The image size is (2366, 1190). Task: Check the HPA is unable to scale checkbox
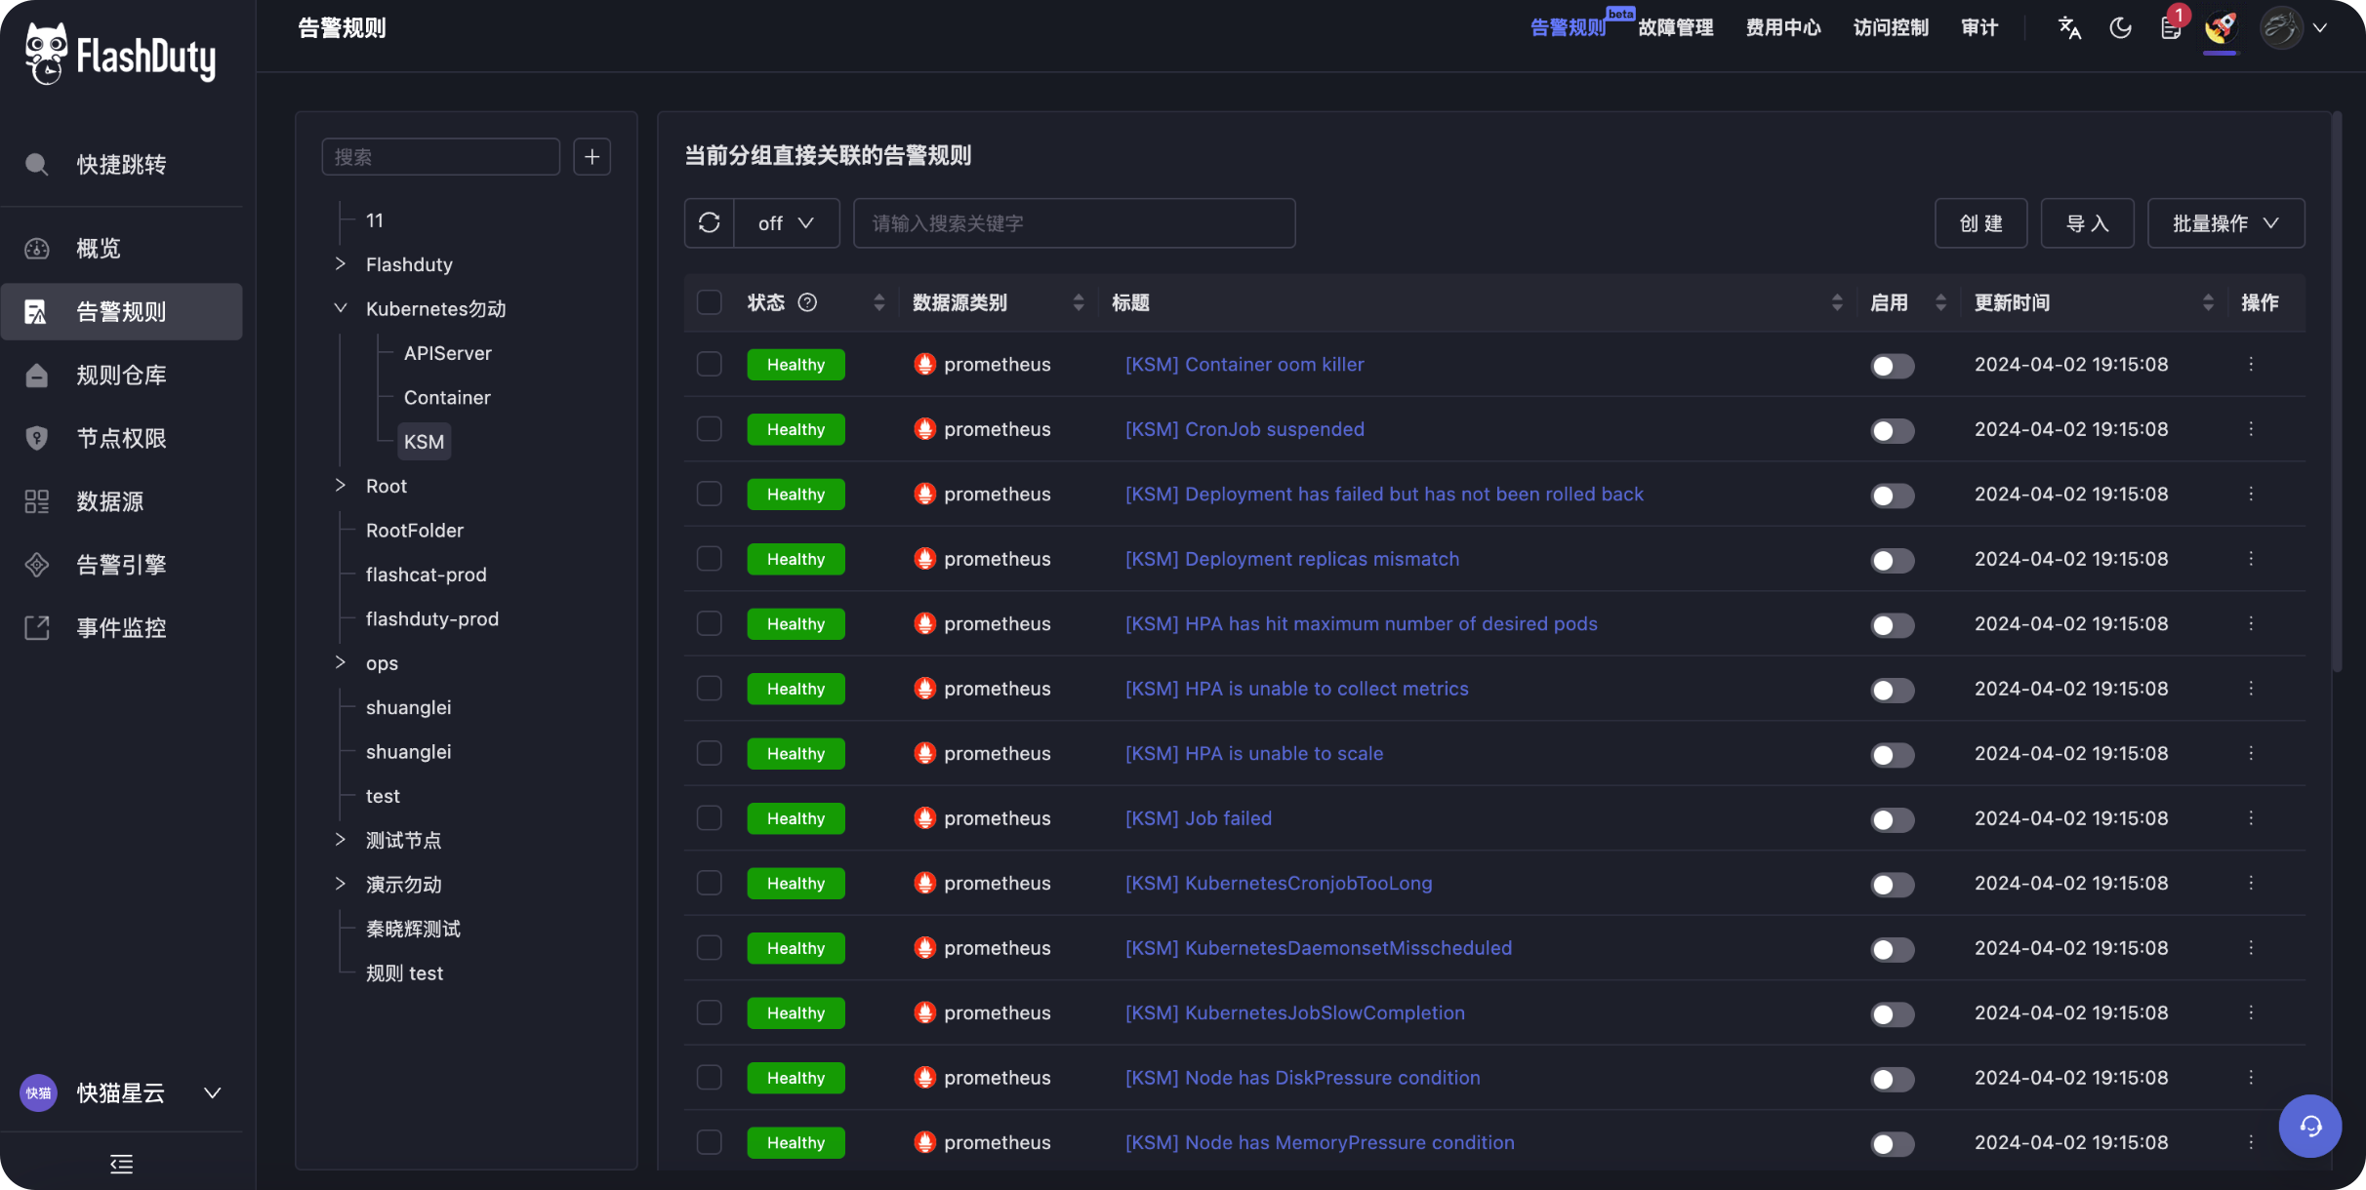[710, 753]
